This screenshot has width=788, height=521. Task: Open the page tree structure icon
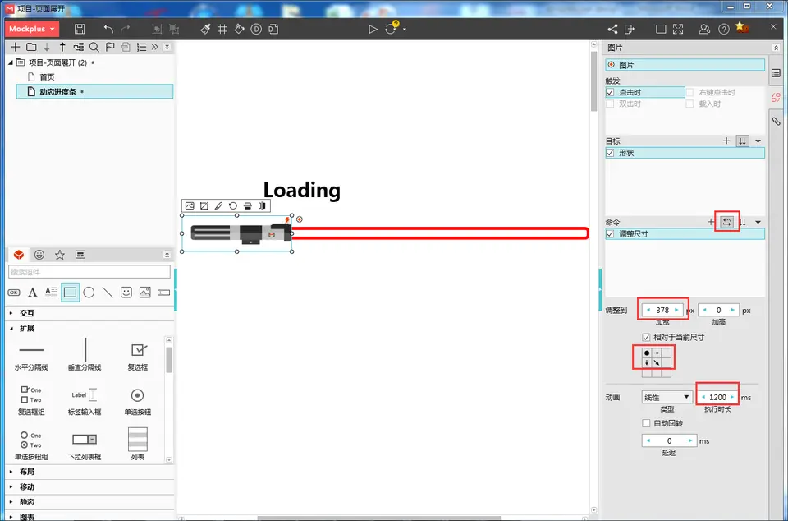(79, 47)
